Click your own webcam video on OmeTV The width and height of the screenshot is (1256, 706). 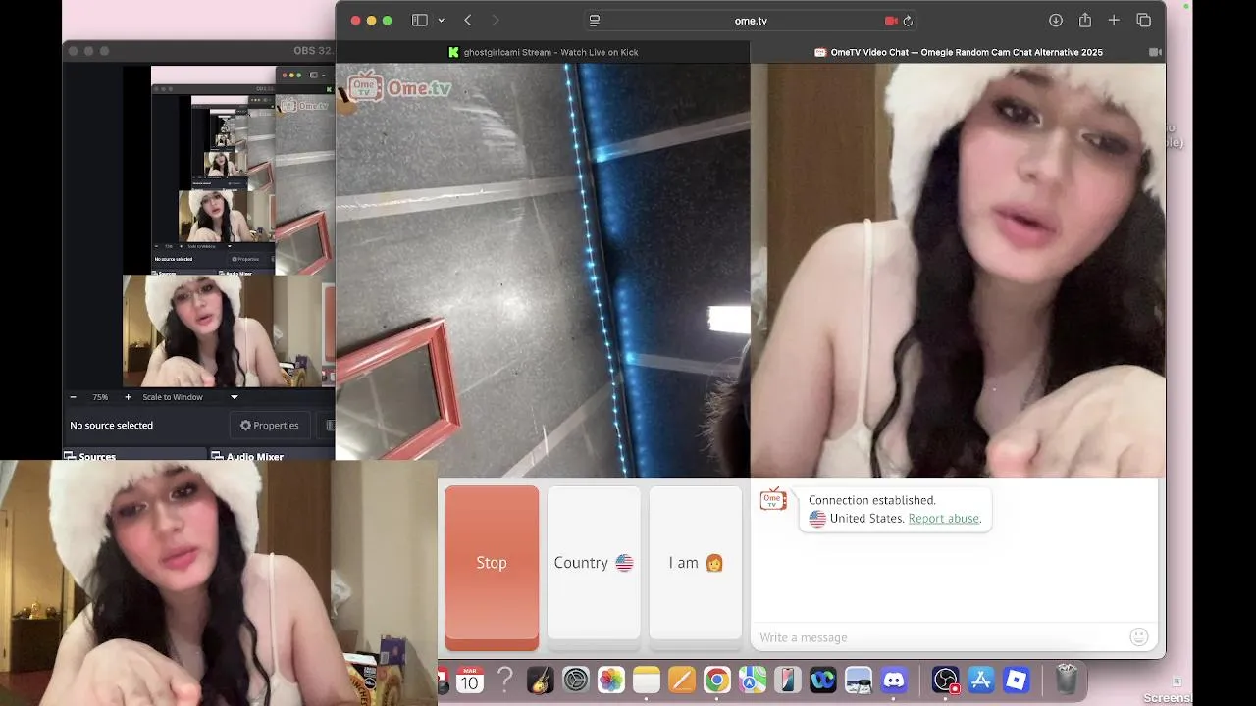(x=958, y=271)
